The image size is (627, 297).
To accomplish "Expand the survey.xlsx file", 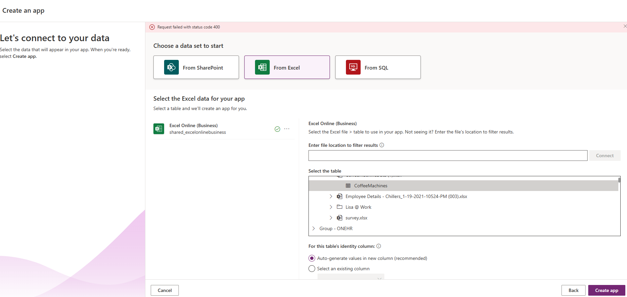I will 331,218.
